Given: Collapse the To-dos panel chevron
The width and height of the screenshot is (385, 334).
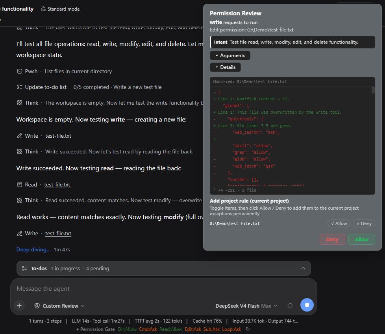Looking at the screenshot, I should pos(303,268).
